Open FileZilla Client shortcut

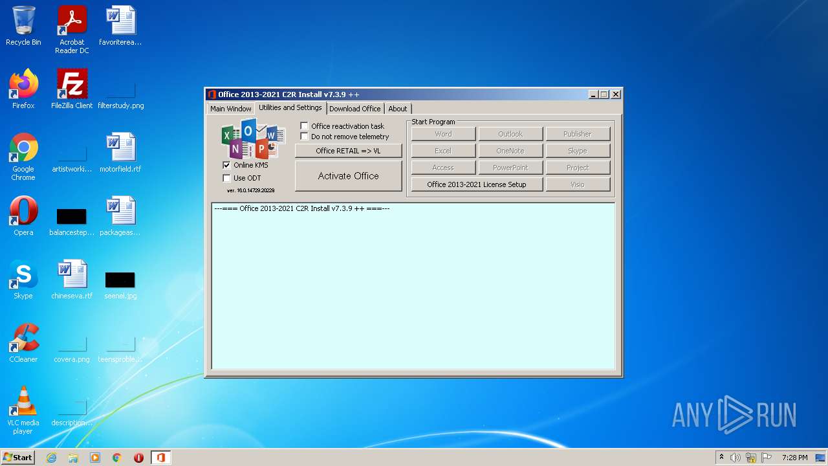pyautogui.click(x=72, y=89)
